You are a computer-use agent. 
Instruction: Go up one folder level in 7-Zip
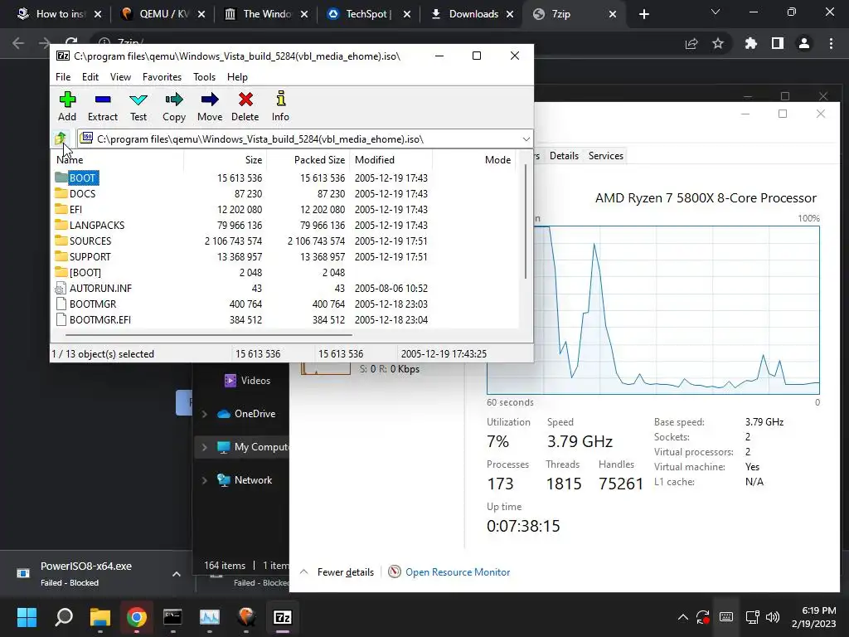(61, 139)
